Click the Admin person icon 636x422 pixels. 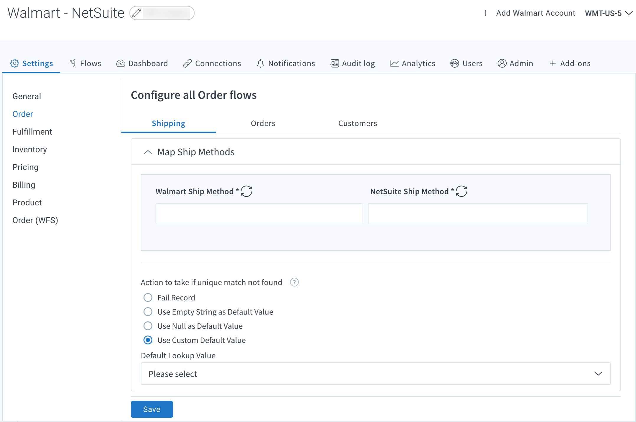pos(502,63)
